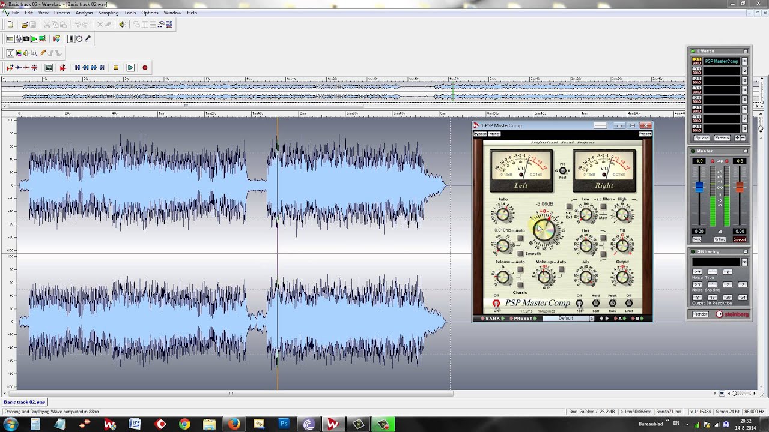769x432 pixels.
Task: Click the horizontal scrollbar below the waveform
Action: [x=231, y=394]
